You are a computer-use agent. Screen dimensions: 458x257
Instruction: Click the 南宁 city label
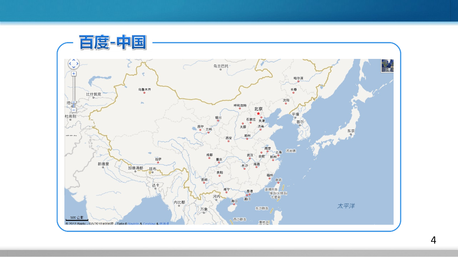pos(227,189)
